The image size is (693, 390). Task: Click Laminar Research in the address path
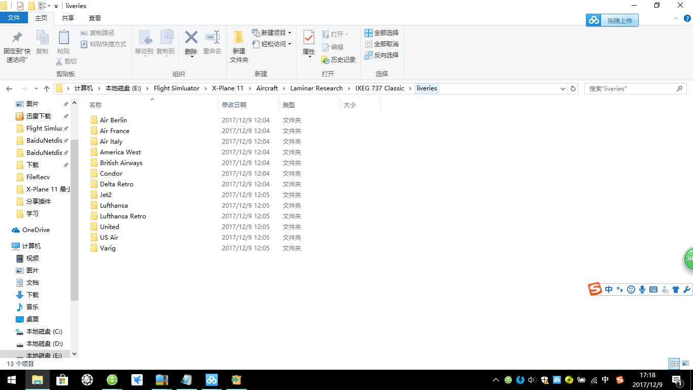(316, 88)
